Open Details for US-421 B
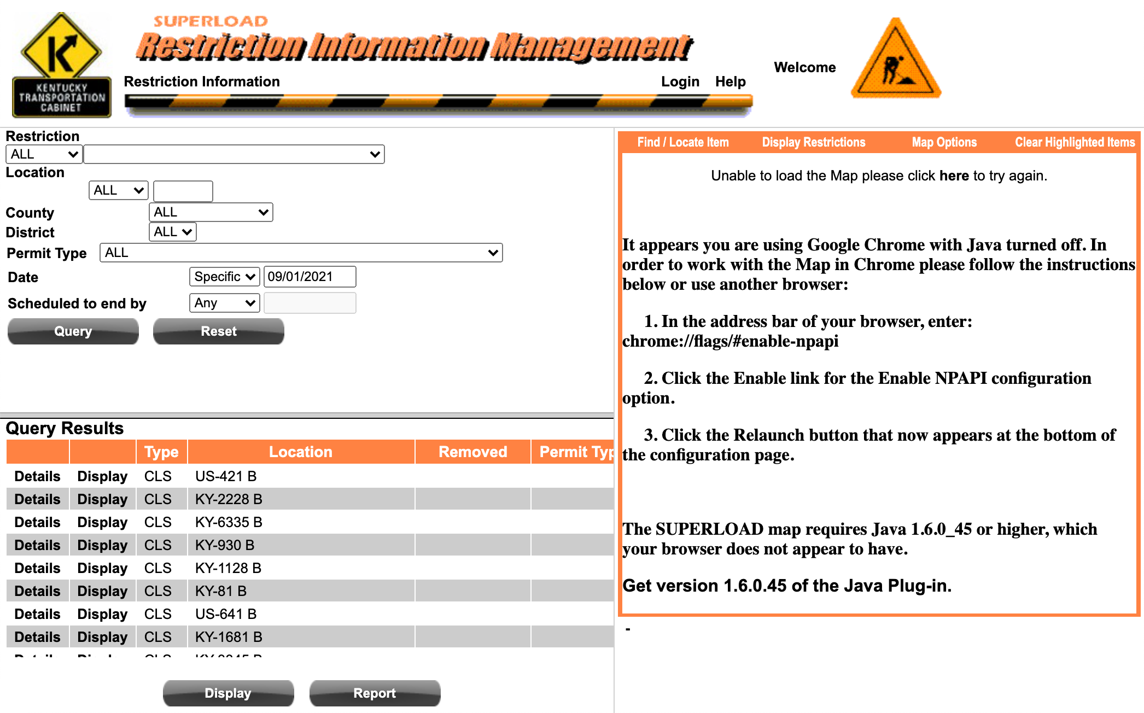1144x713 pixels. [x=37, y=476]
